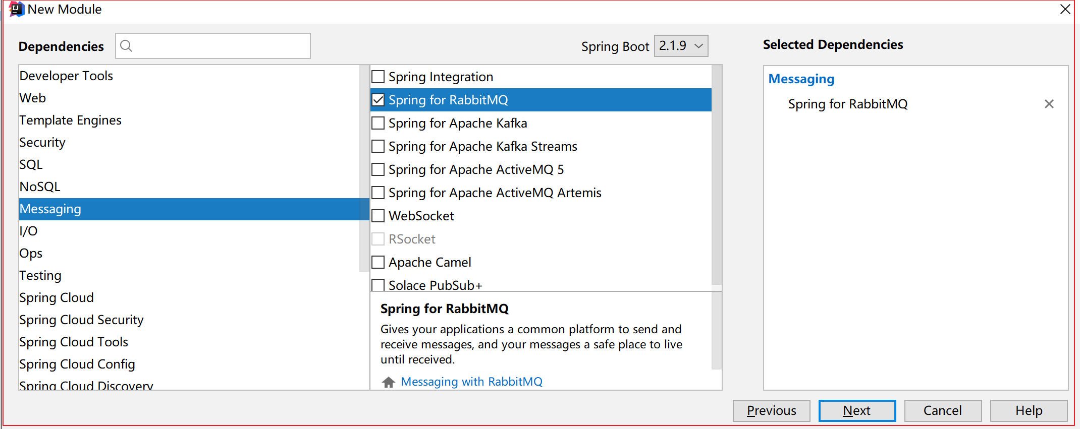The height and width of the screenshot is (429, 1080).
Task: Open the Spring Boot version dropdown
Action: point(681,46)
